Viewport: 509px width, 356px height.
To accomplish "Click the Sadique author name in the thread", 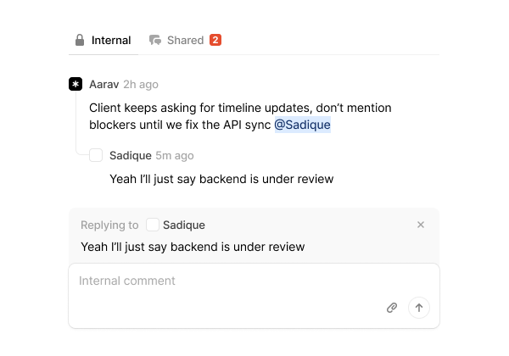I will (130, 155).
